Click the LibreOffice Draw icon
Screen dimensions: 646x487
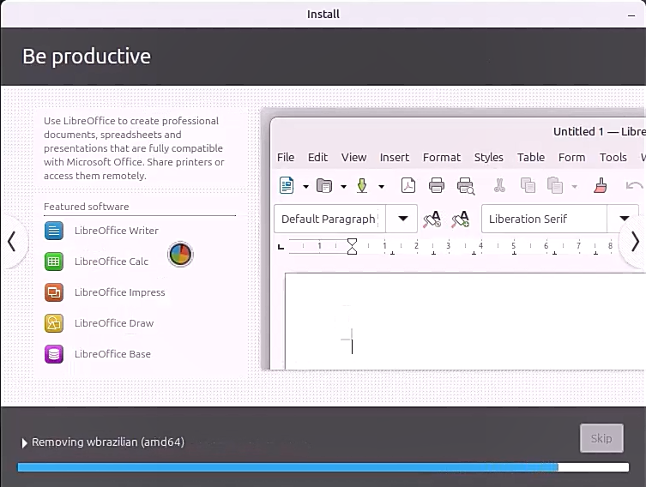click(x=54, y=323)
